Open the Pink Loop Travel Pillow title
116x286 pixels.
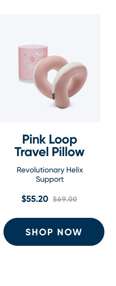[50, 146]
